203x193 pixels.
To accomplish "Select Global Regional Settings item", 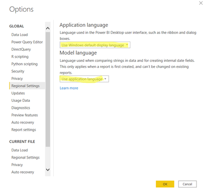I will coord(27,86).
